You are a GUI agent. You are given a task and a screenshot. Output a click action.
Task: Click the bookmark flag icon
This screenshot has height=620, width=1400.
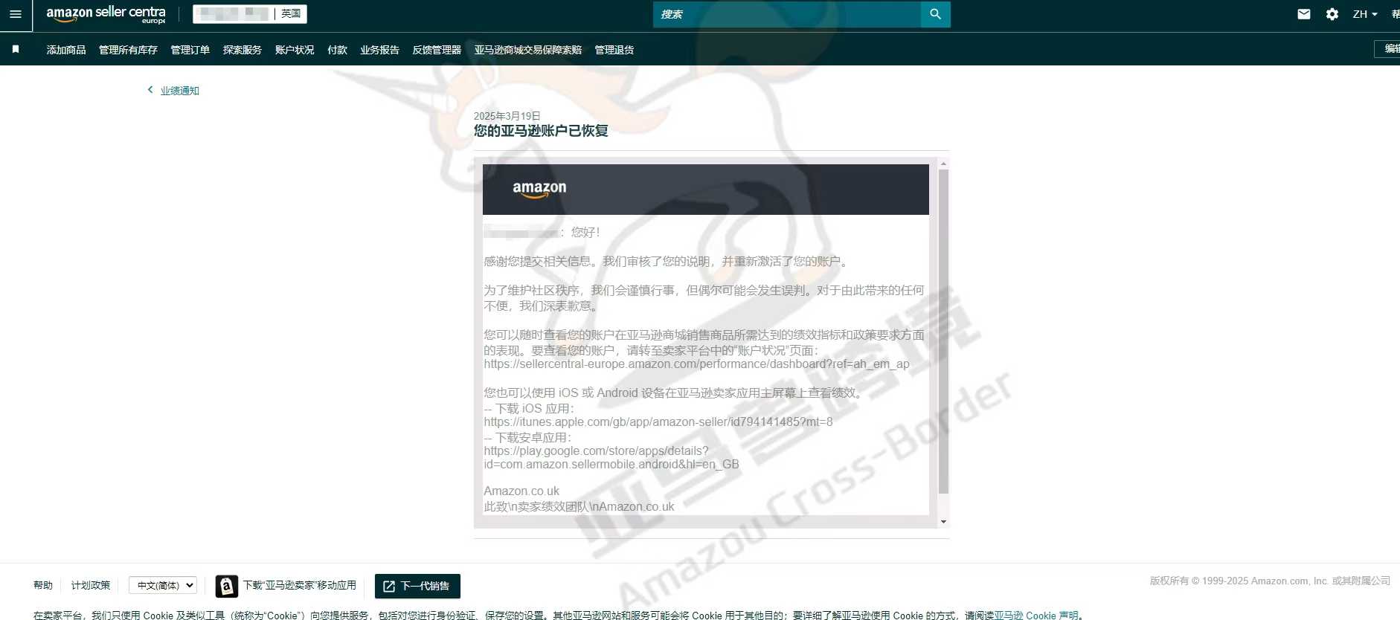16,49
